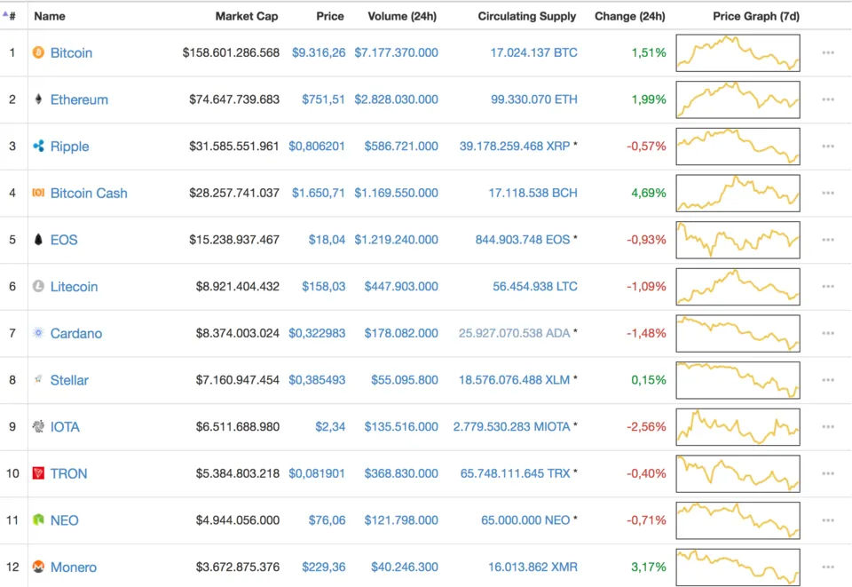This screenshot has height=587, width=852.
Task: Sort by the Market Cap column header
Action: [247, 16]
